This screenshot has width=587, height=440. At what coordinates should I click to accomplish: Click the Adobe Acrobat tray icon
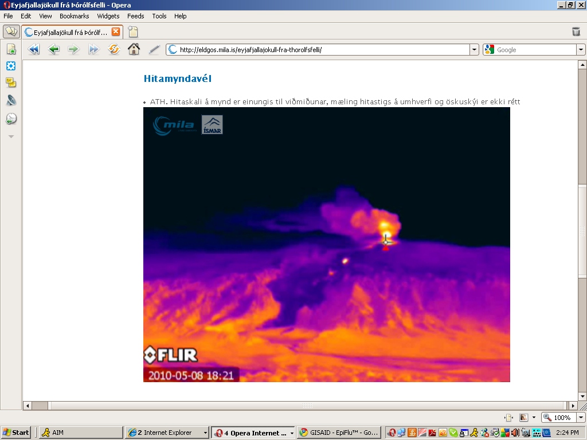[432, 433]
